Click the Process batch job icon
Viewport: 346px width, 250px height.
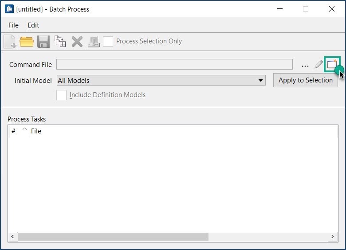(x=94, y=42)
